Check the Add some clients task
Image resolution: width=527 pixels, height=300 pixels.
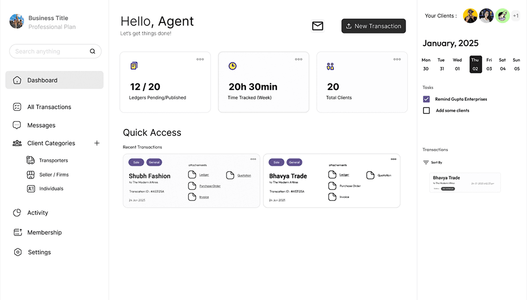(x=426, y=110)
